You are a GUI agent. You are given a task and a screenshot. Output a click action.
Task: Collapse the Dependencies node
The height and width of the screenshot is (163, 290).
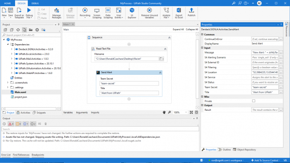pos(8,44)
